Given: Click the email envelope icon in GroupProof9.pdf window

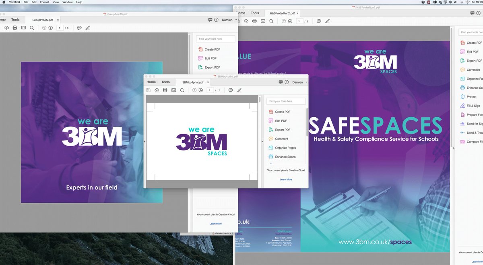Looking at the screenshot, I should 23,28.
